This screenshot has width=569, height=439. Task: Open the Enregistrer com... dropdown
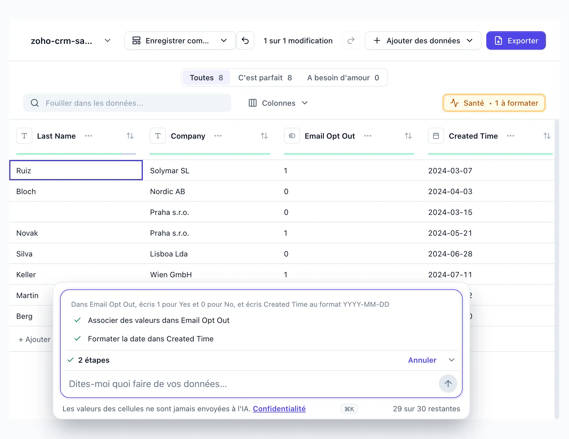[x=180, y=40]
